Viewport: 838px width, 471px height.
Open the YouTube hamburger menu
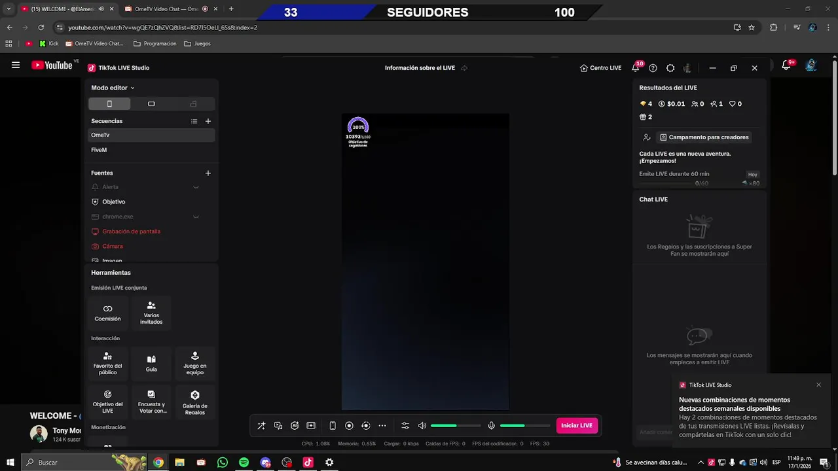16,65
